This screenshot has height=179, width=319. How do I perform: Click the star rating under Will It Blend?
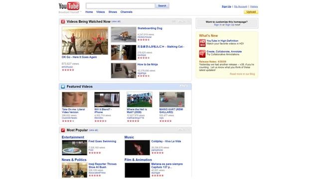(101, 121)
